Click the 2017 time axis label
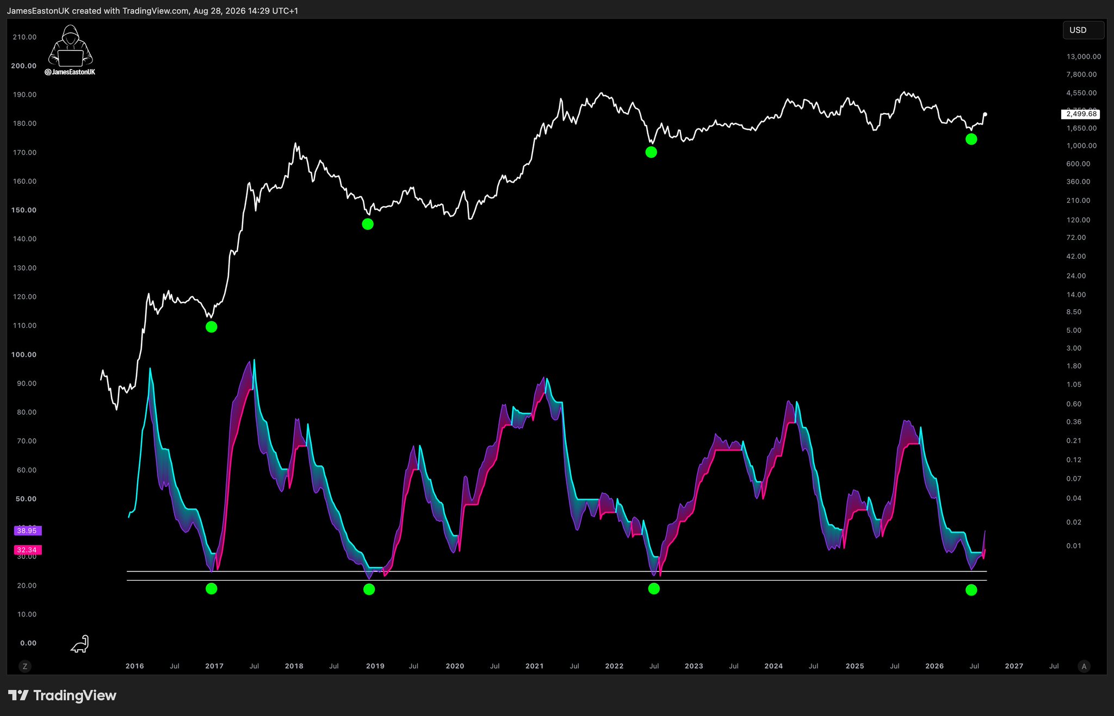Image resolution: width=1114 pixels, height=716 pixels. click(214, 666)
